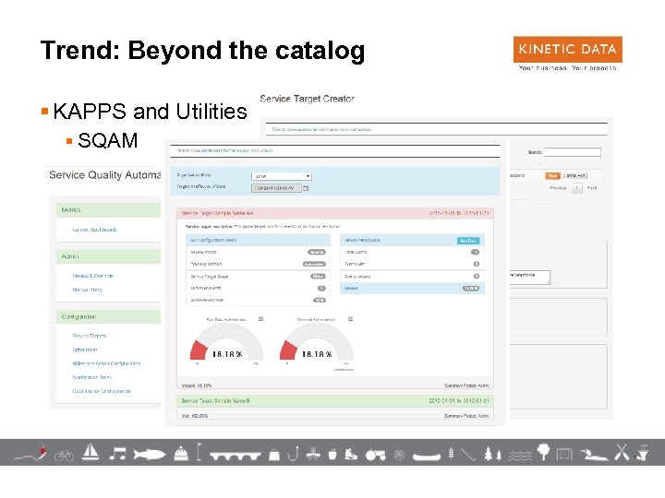Screen dimensions: 665x498
Task: Expand additional information bar in Service Target Creator
Action: click(436, 129)
